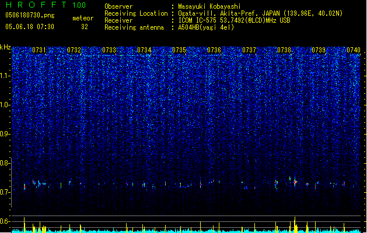Click the 0740 time marker

(x=354, y=50)
